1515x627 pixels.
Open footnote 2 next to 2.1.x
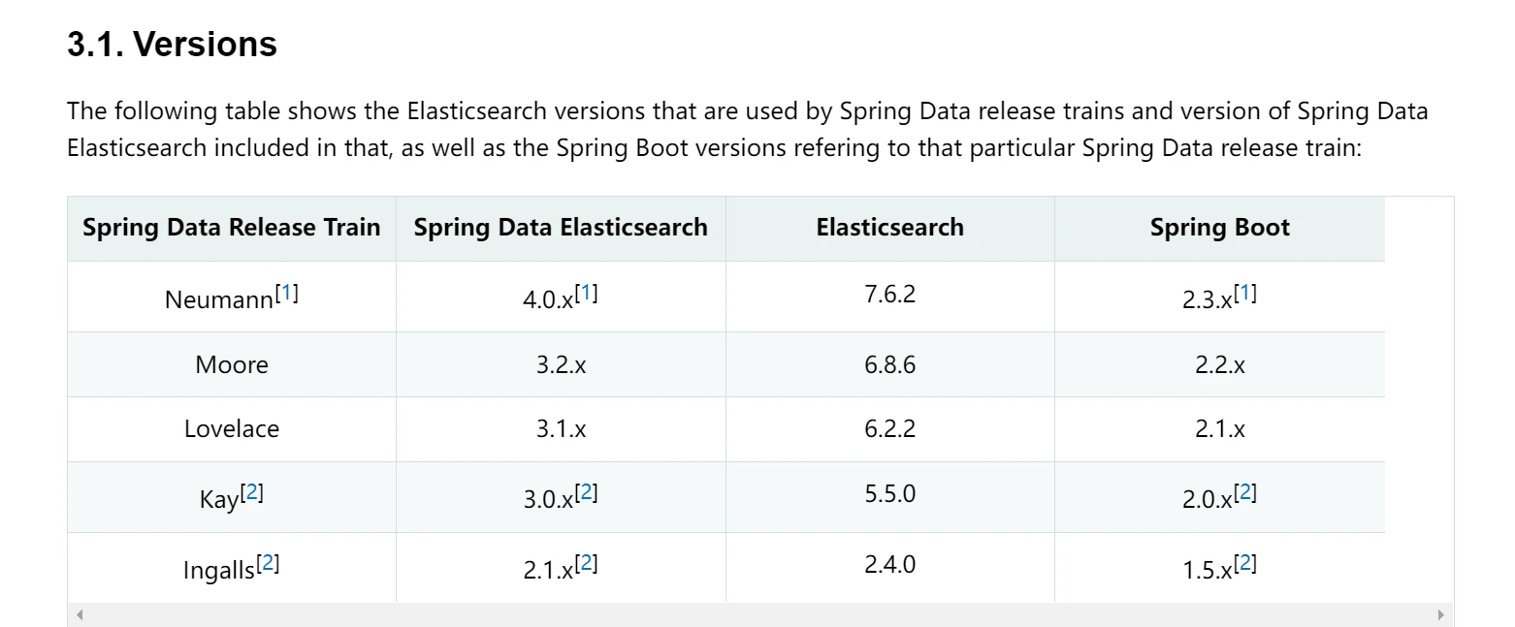[x=586, y=562]
